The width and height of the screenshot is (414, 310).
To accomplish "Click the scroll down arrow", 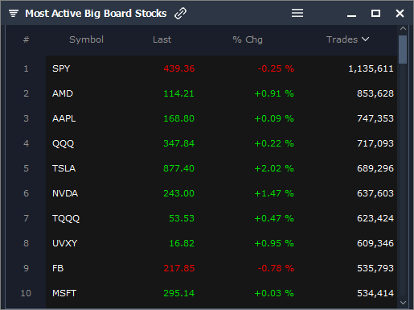I will click(403, 303).
